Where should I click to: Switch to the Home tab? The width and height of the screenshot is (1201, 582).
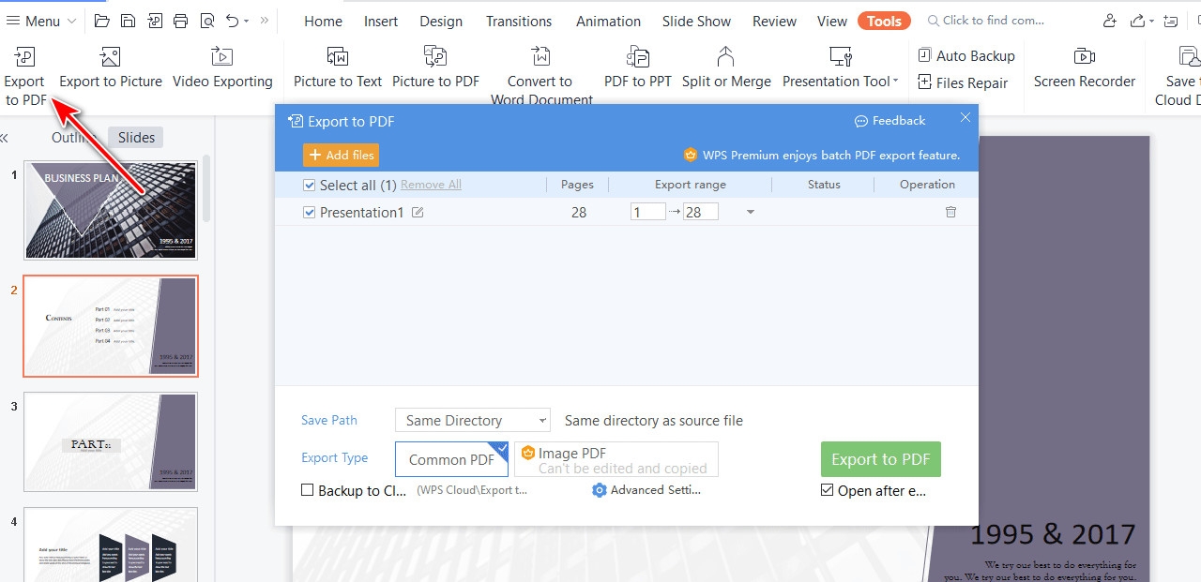tap(324, 21)
